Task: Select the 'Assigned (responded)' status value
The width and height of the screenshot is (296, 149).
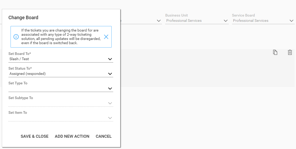Action: coord(28,74)
